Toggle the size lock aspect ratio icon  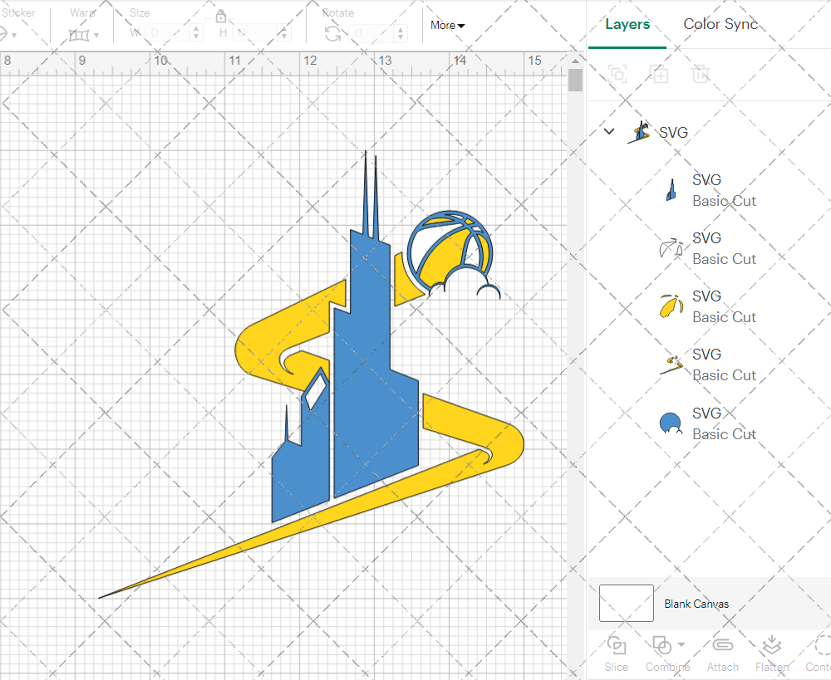click(x=221, y=17)
